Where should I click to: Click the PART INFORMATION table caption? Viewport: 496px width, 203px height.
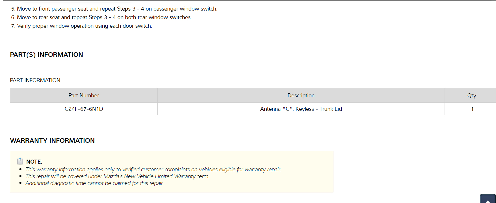pyautogui.click(x=35, y=80)
